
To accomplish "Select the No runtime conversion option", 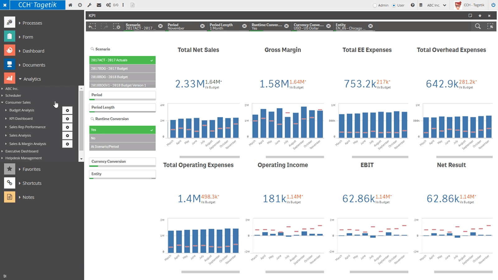I will [122, 138].
